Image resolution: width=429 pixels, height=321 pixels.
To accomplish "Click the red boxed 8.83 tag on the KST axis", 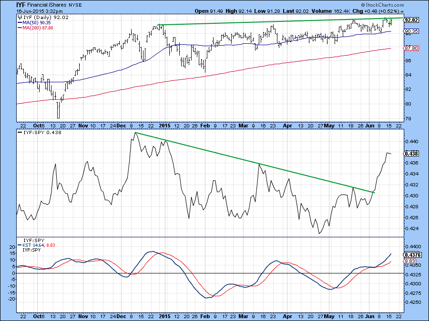I will point(409,261).
